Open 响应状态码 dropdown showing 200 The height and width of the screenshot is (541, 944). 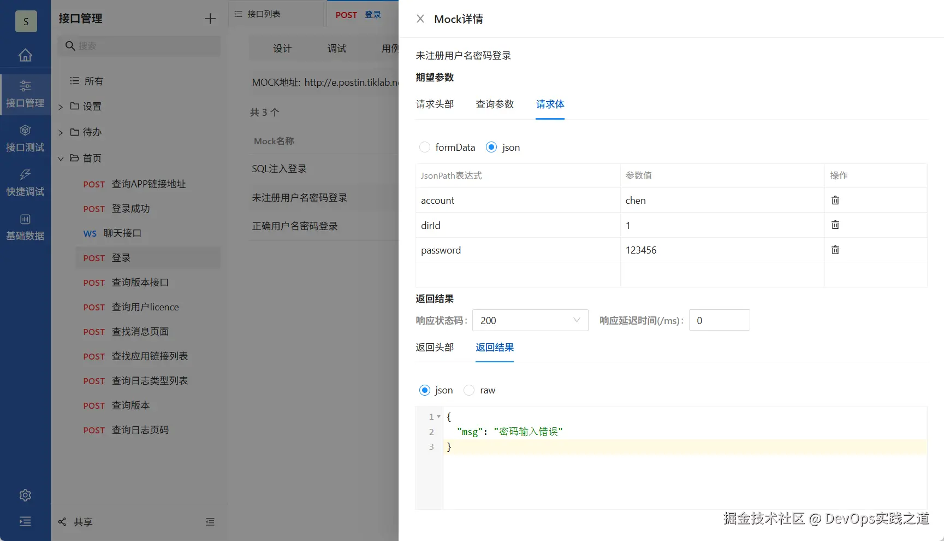coord(530,320)
